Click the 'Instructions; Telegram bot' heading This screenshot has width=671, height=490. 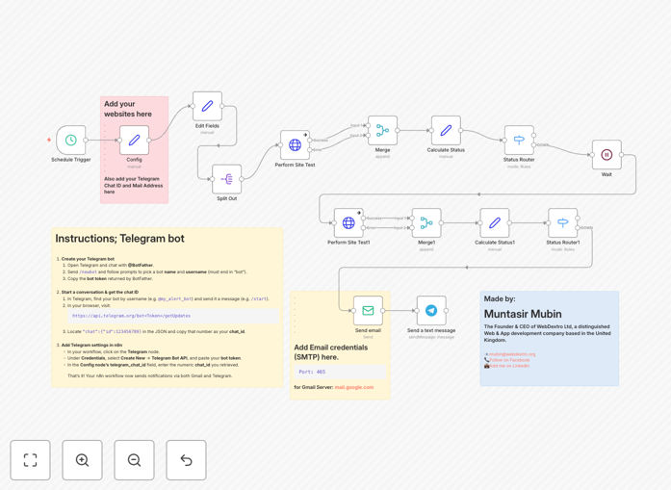(119, 239)
